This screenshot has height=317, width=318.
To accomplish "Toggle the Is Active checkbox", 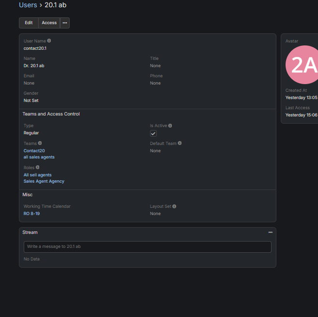I will click(x=153, y=133).
